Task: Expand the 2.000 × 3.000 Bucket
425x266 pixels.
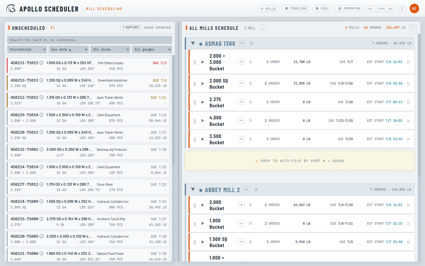Action: (x=203, y=62)
